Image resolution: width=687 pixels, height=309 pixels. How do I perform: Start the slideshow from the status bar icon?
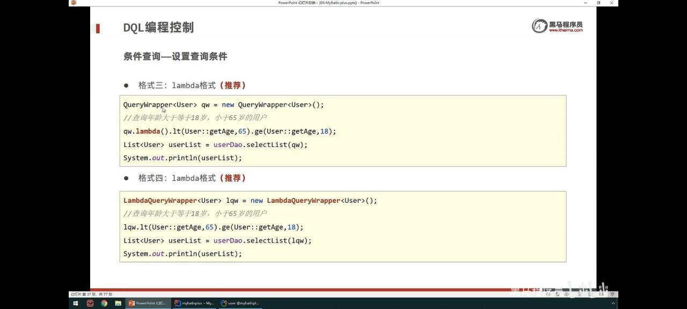point(612,294)
